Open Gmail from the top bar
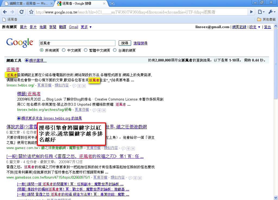Image resolution: width=278 pixels, height=200 pixels. point(74,27)
